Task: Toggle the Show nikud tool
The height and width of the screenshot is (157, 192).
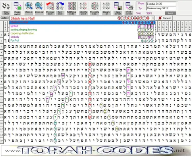Action: coord(6,8)
